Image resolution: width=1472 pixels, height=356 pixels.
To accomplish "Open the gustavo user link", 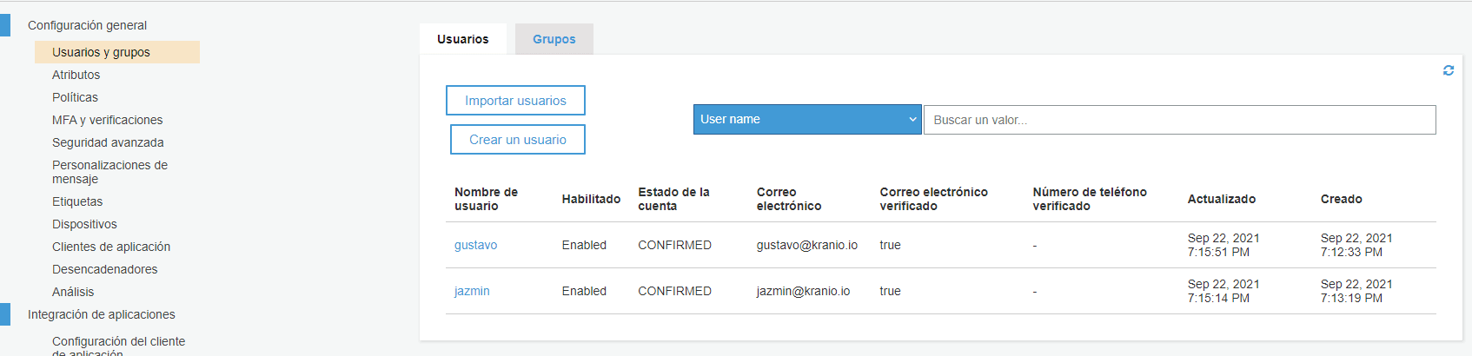I will [476, 246].
